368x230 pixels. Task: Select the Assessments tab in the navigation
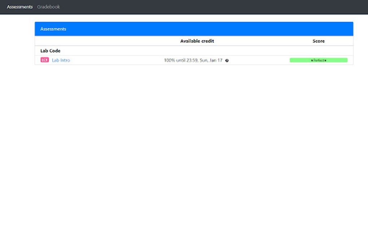coord(20,6)
